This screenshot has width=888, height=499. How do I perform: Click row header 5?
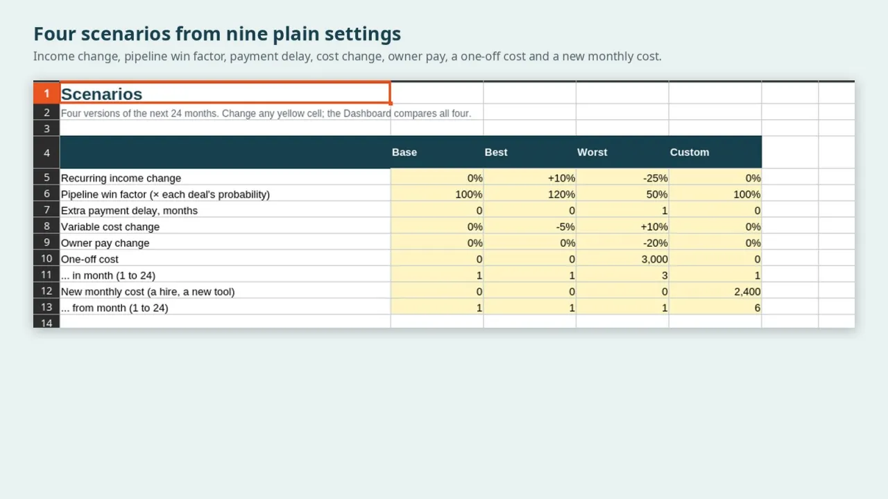click(46, 177)
